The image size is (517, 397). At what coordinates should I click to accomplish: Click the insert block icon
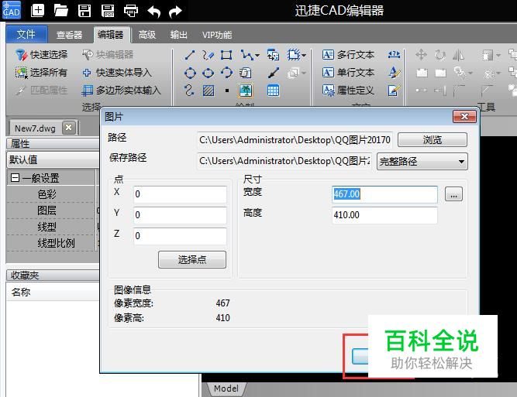coord(273,55)
